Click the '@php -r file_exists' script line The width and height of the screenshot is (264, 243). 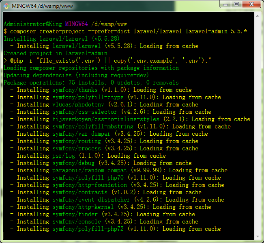click(107, 61)
